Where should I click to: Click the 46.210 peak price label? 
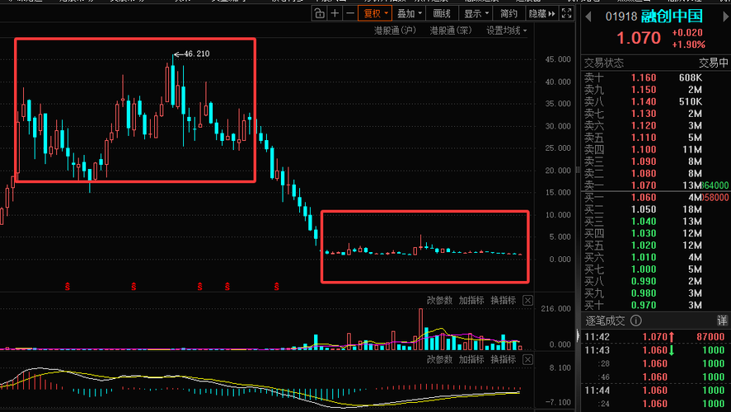196,54
